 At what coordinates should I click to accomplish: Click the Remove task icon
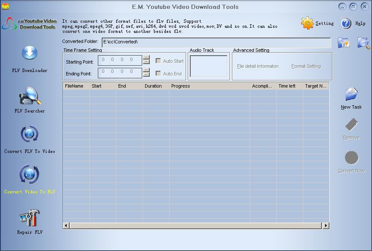(351, 125)
